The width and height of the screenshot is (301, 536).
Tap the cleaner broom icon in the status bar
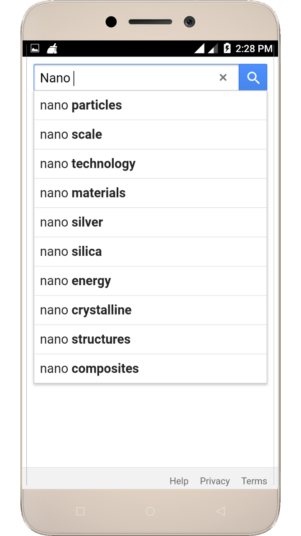[x=52, y=49]
